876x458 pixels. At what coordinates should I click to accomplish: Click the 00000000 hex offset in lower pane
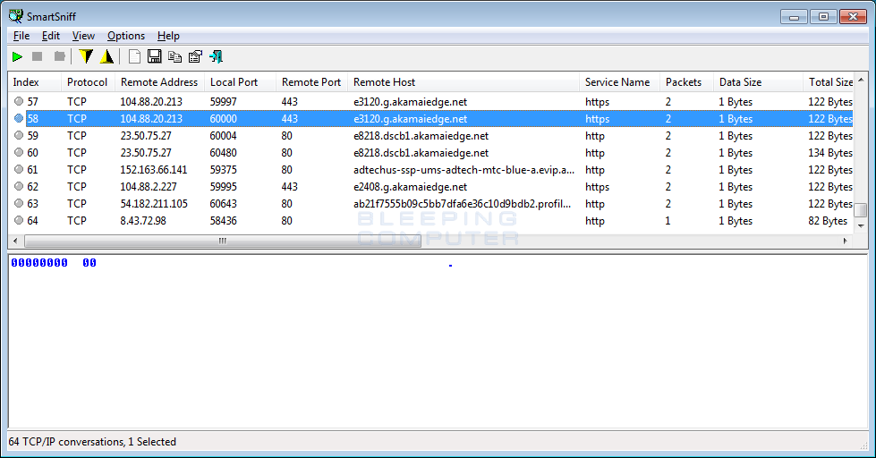[x=39, y=262]
